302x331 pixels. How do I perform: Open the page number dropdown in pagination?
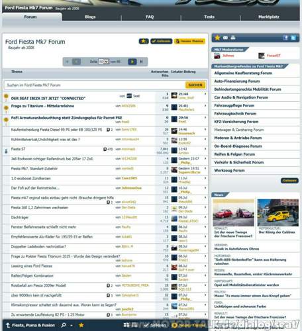click(x=103, y=62)
